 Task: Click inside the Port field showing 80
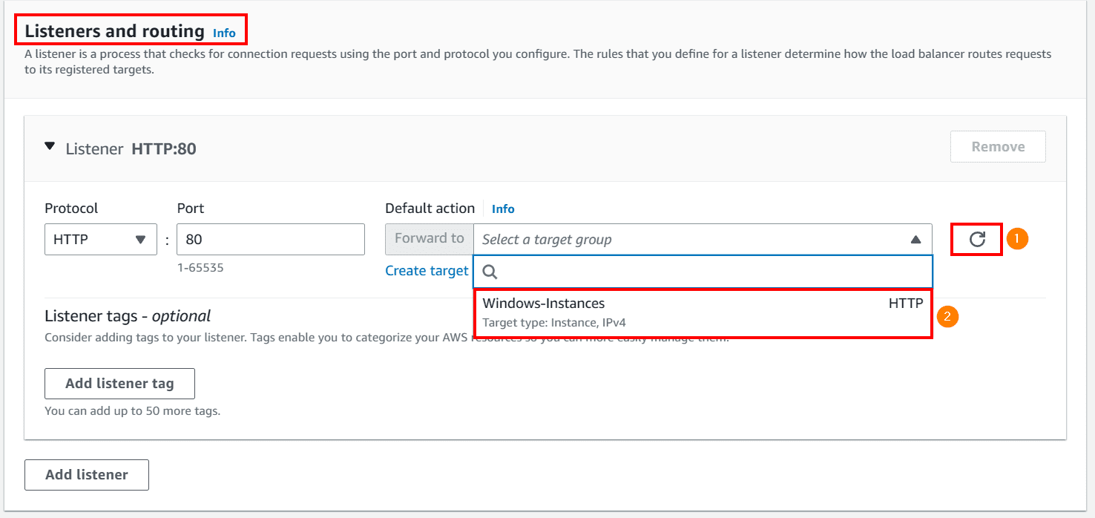pyautogui.click(x=270, y=239)
